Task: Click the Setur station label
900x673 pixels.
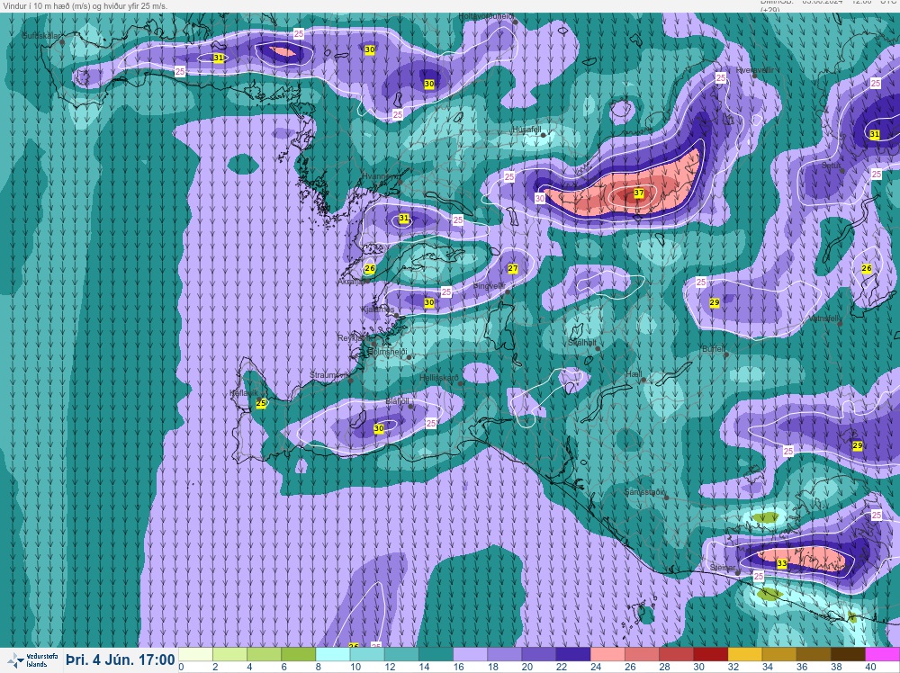Action: [x=831, y=166]
